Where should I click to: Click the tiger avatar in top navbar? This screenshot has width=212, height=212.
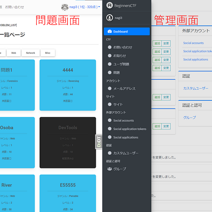pyautogui.click(x=65, y=7)
